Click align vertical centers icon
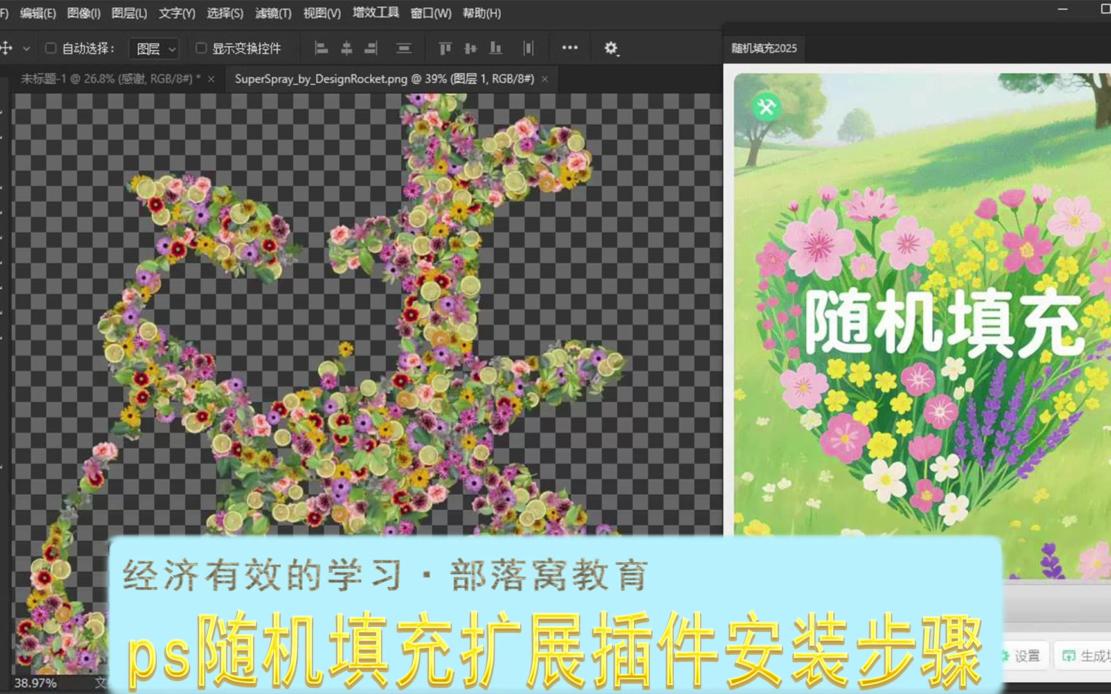The width and height of the screenshot is (1111, 694). point(471,48)
